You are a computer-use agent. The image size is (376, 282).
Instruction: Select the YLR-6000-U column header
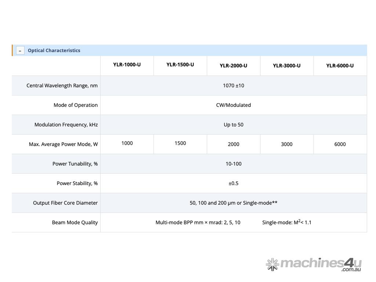pyautogui.click(x=340, y=66)
